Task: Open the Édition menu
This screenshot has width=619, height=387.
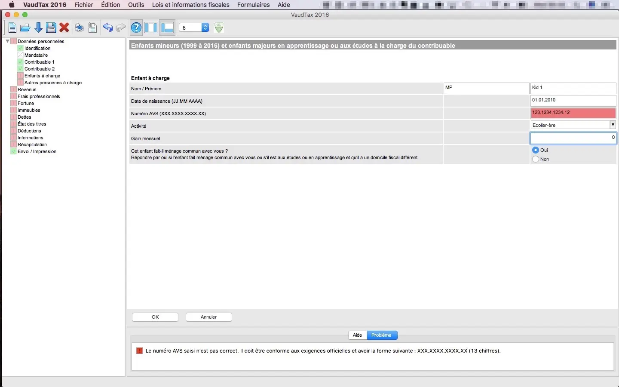Action: point(110,5)
